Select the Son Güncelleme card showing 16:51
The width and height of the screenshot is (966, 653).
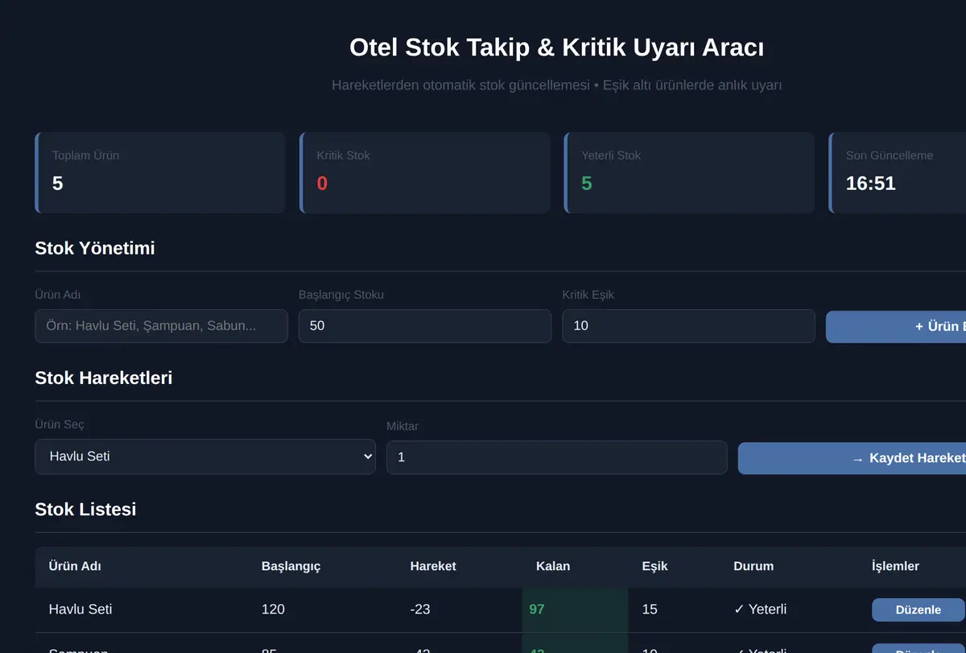click(x=898, y=173)
